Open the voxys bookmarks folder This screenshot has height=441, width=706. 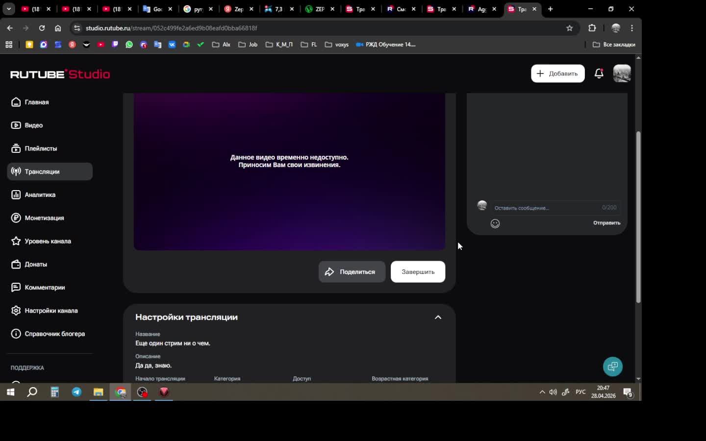(336, 45)
